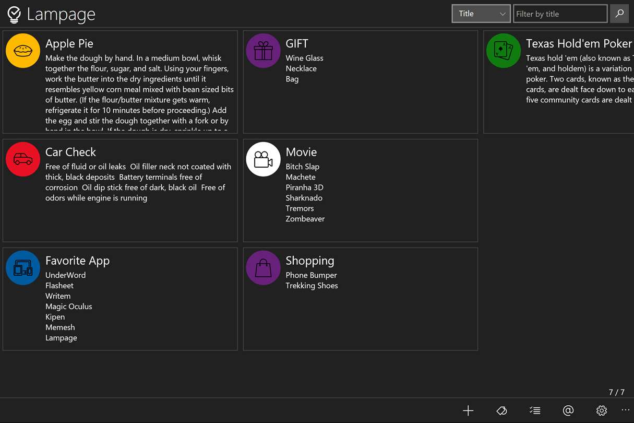
Task: Open the Apple Pie note title
Action: click(x=69, y=44)
